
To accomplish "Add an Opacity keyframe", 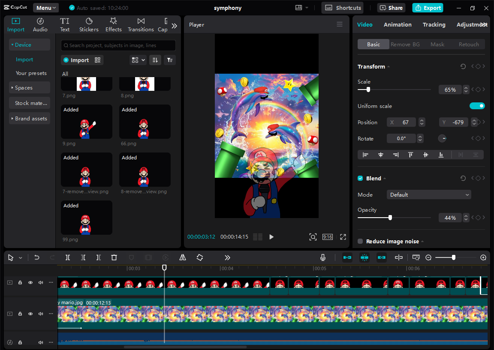I will [478, 218].
